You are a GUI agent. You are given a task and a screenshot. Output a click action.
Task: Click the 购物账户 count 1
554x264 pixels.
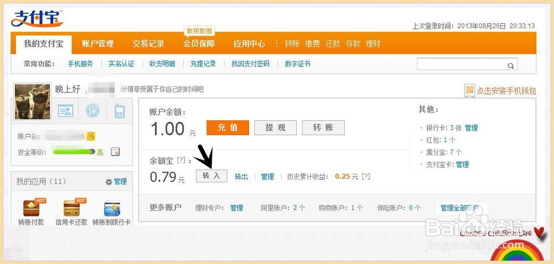click(352, 208)
